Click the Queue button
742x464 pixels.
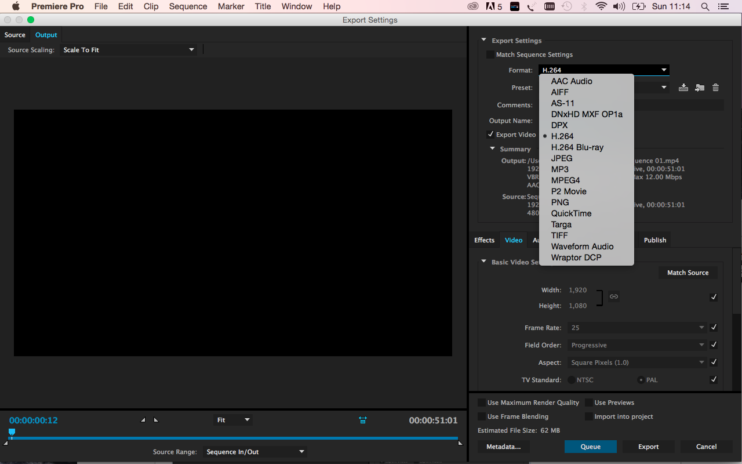[x=591, y=447]
